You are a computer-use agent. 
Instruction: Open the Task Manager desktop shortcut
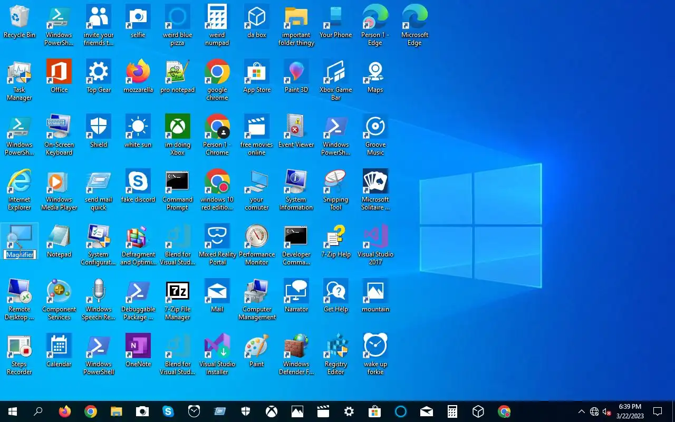[20, 80]
